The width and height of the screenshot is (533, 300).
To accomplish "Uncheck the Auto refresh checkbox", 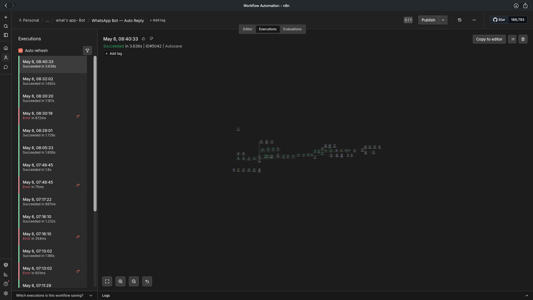I will pos(21,51).
